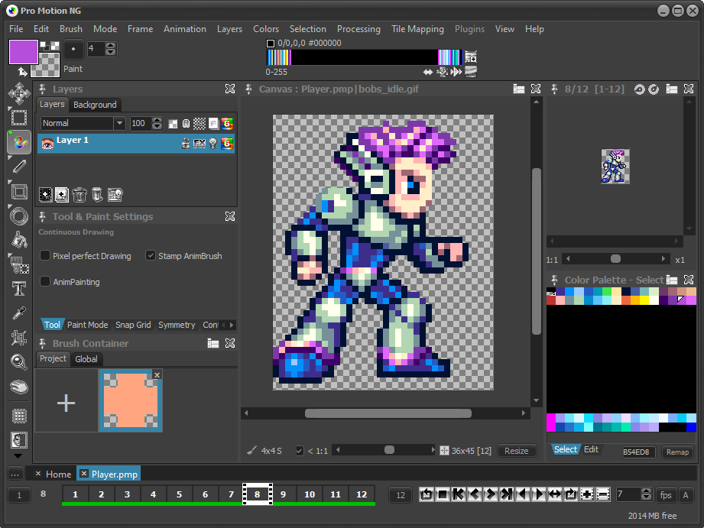Open Canvas panel options icon

[x=518, y=89]
